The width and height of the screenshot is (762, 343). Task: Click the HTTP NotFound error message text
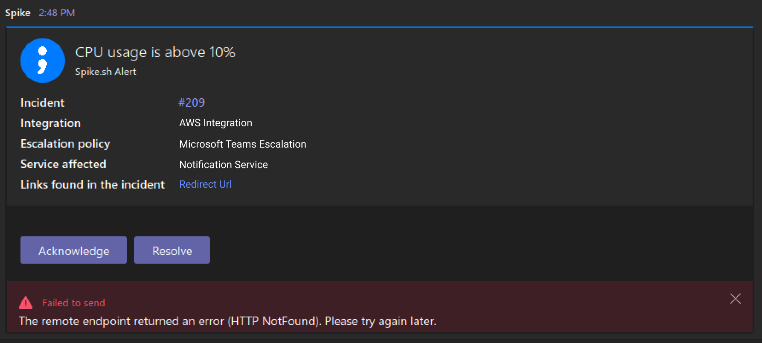point(227,321)
